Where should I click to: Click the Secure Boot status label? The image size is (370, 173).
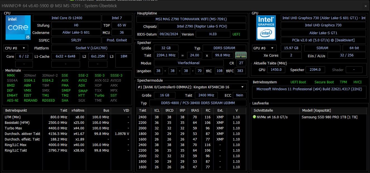(324, 82)
